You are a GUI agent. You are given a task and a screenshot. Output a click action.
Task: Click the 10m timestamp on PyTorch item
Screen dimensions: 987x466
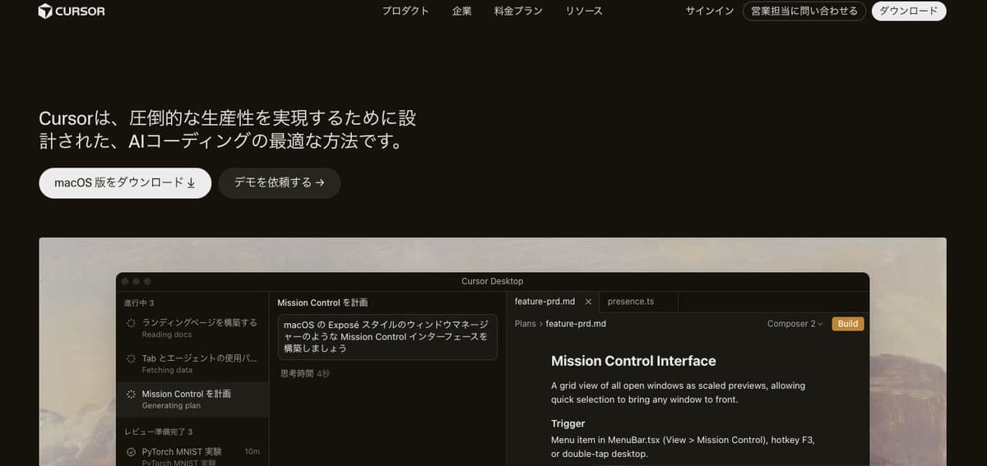point(253,451)
